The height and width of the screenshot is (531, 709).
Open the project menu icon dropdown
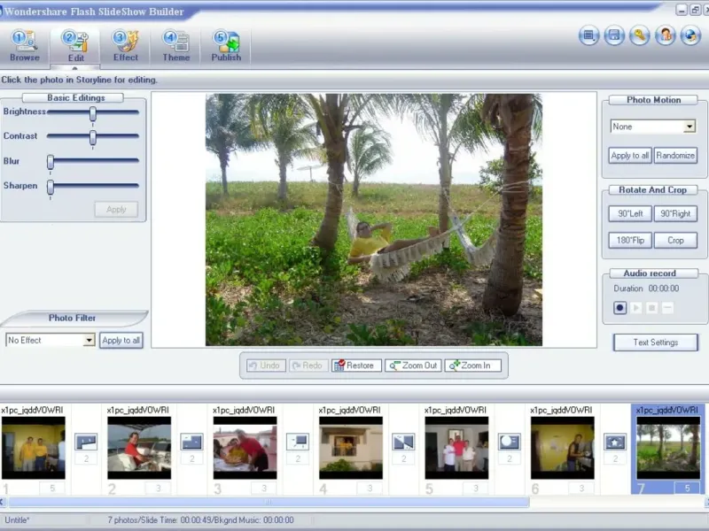(x=588, y=35)
